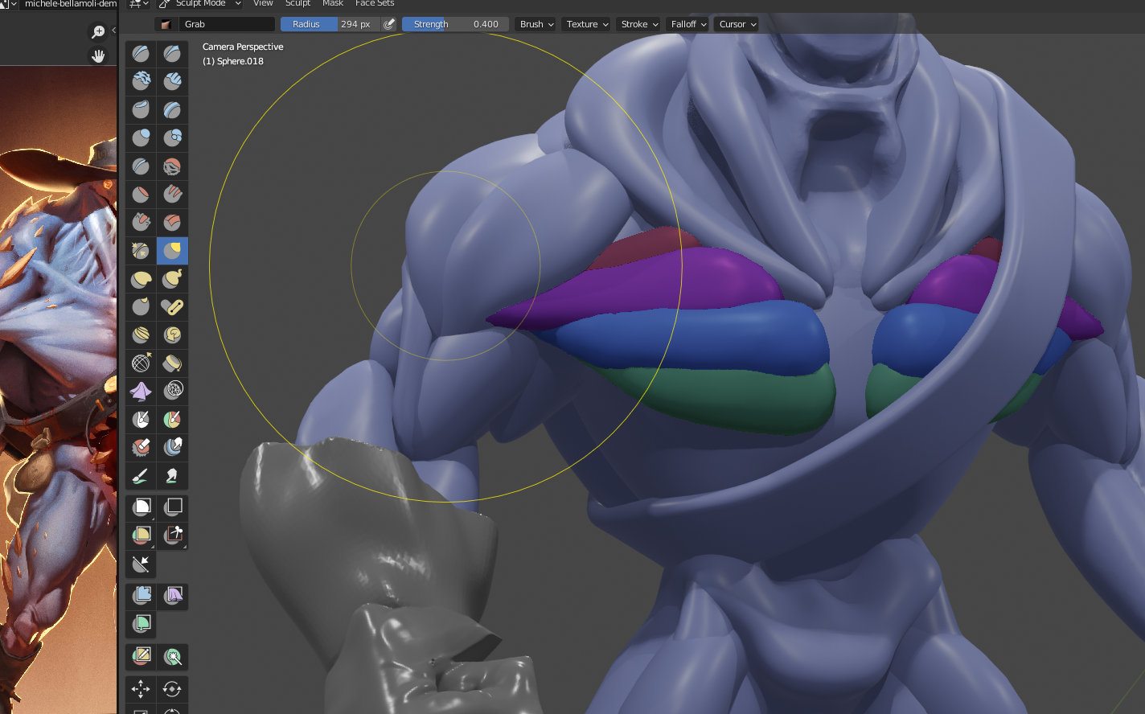Pick the Inflate brush
Screen dimensions: 1145x714
[x=141, y=138]
